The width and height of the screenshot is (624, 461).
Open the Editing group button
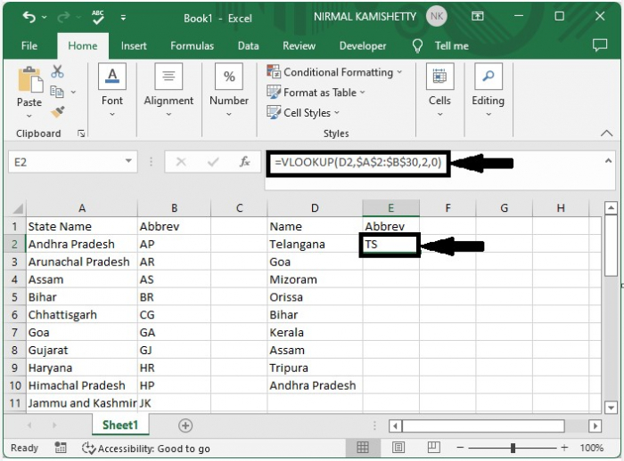click(489, 91)
